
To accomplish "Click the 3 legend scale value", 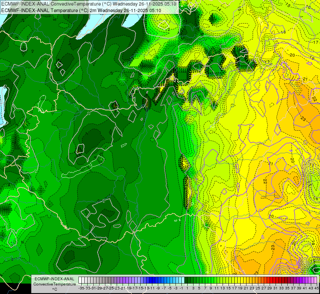I will click(193, 288).
